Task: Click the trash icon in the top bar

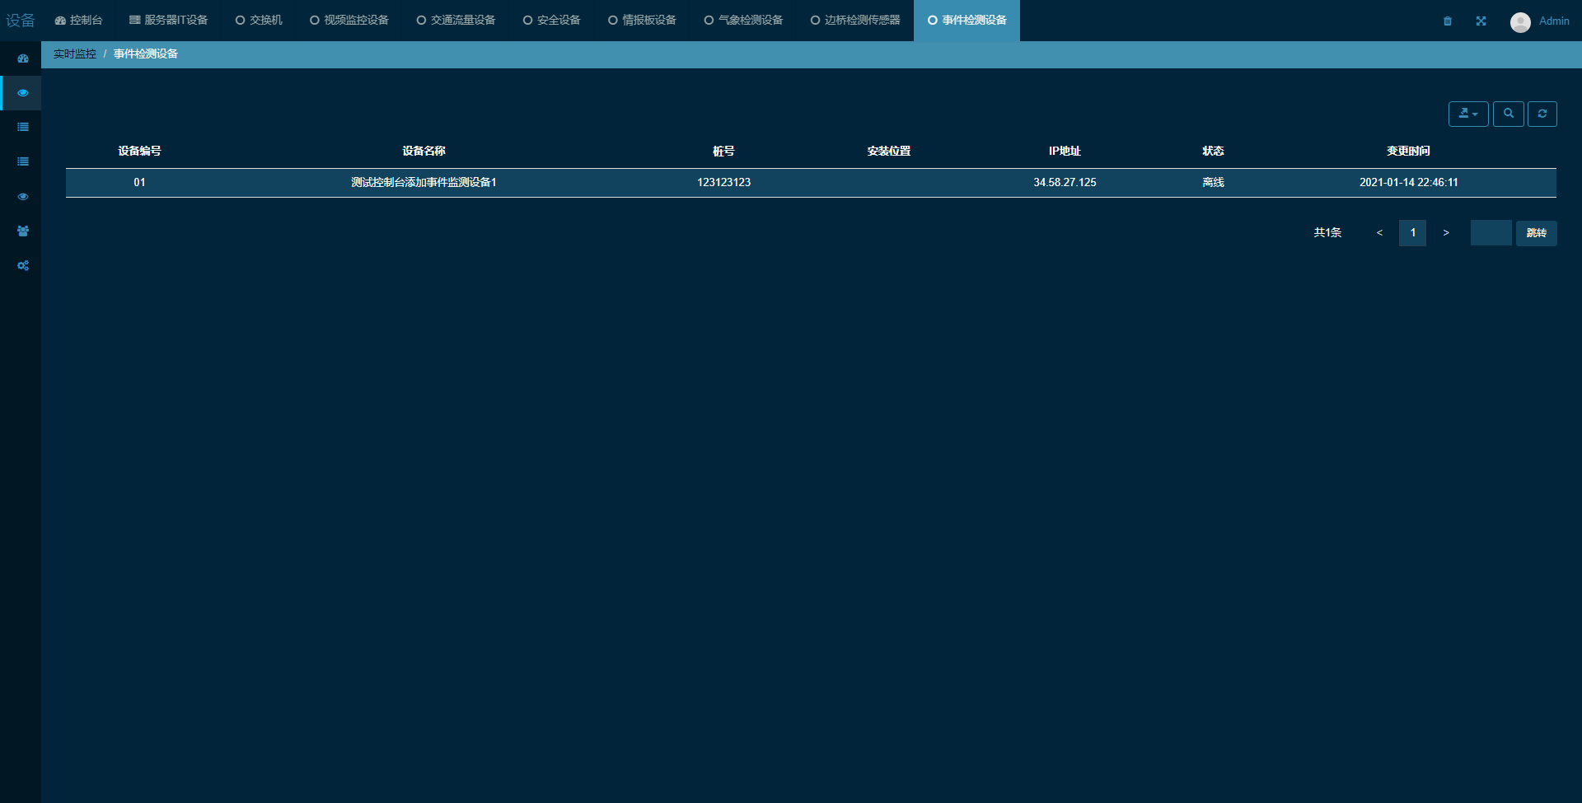Action: (x=1448, y=21)
